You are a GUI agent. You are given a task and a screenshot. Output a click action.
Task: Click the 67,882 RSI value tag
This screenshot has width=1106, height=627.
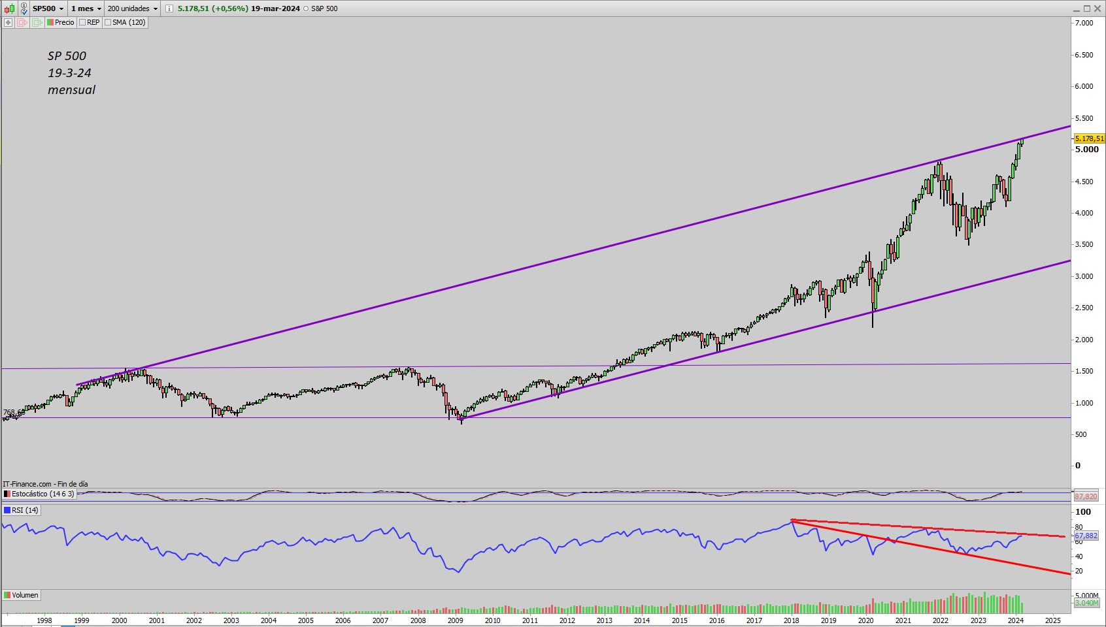(x=1086, y=536)
